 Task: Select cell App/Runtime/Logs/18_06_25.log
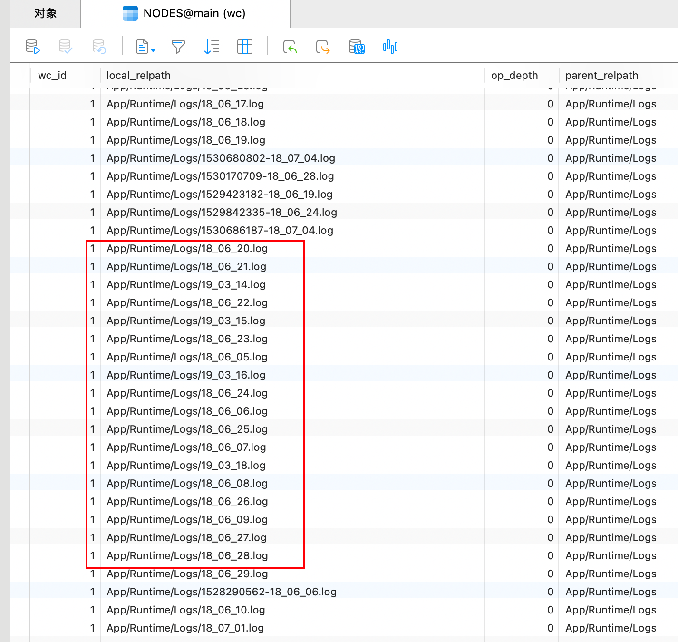[292, 429]
